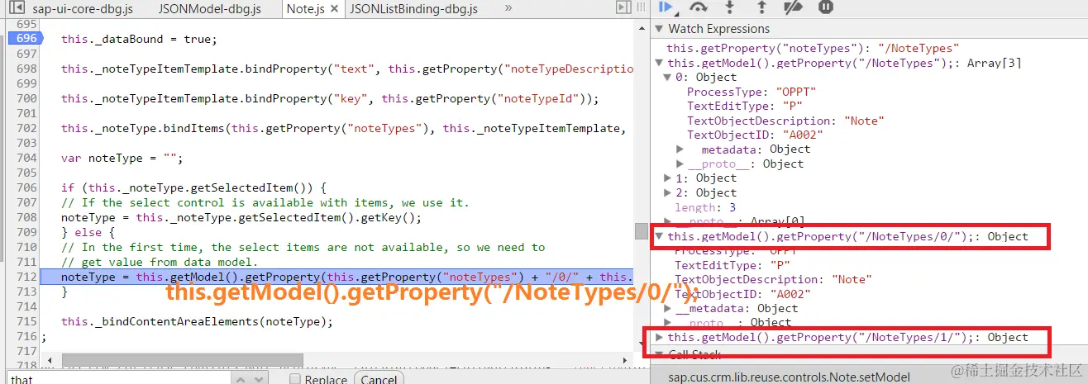Viewport: 1088px width, 384px height.
Task: Select the "/NoteTypes" string watch expression
Action: click(x=813, y=48)
